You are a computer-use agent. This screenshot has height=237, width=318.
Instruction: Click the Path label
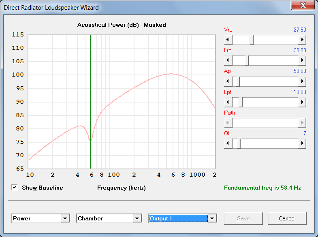click(229, 113)
